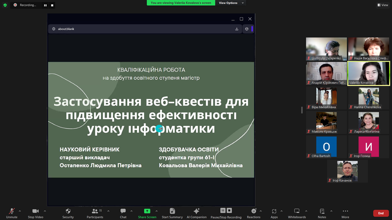Viewport: 392px width, 220px height.
Task: Click the slide title text
Action: (151, 115)
